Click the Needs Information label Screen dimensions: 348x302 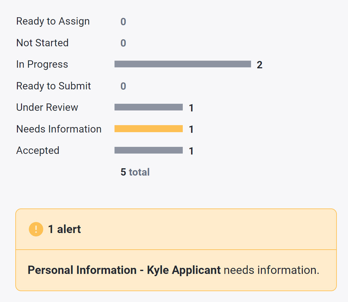pos(59,129)
